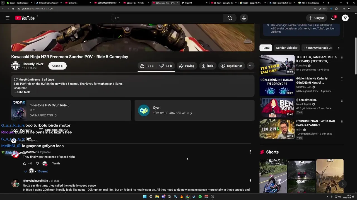Viewport: 357px width, 200px height.
Task: Select the Seriden videolar chip
Action: pos(287,48)
